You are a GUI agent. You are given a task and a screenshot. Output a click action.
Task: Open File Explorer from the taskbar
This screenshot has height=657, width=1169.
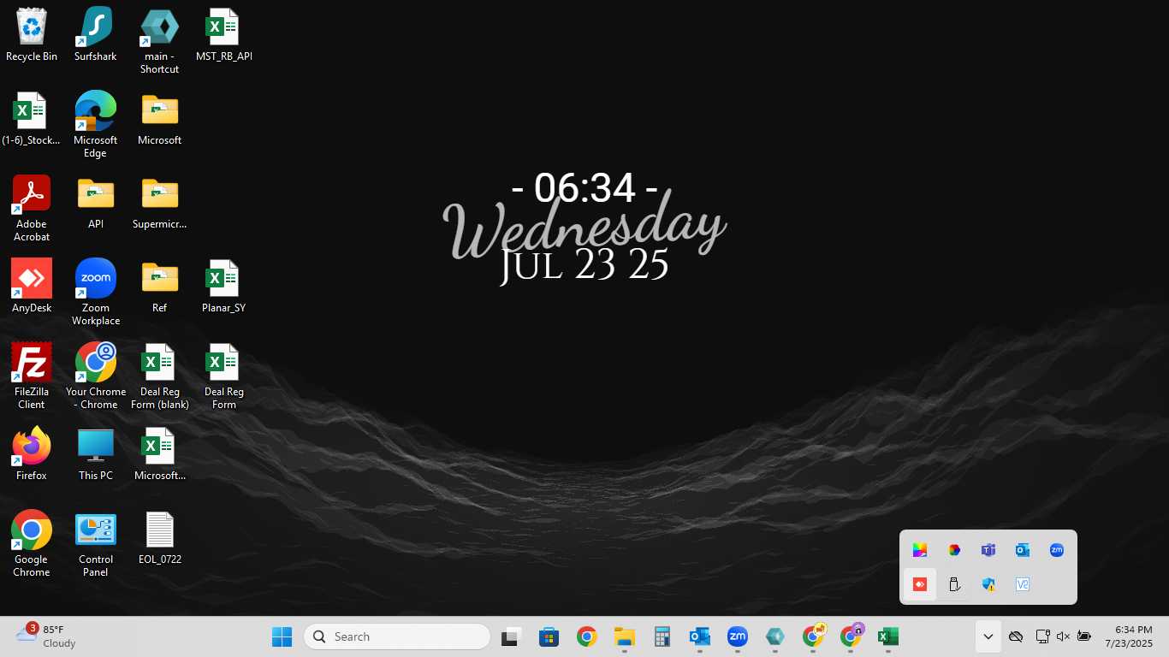pyautogui.click(x=624, y=636)
